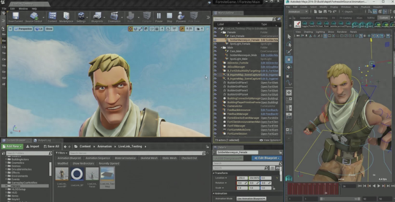Toggle grid snapping icon in viewport
Viewport: 395px width, 202px height.
click(157, 29)
